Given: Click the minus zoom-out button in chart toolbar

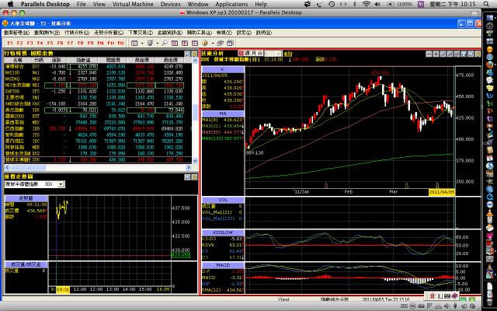Looking at the screenshot, I should coord(429,54).
